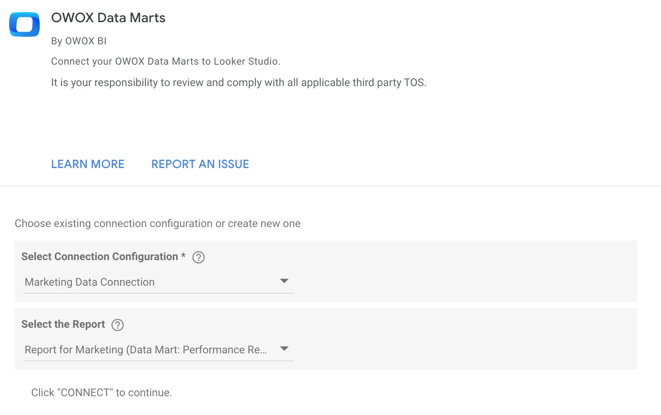
Task: Click the Select Connection Configuration label
Action: 104,256
